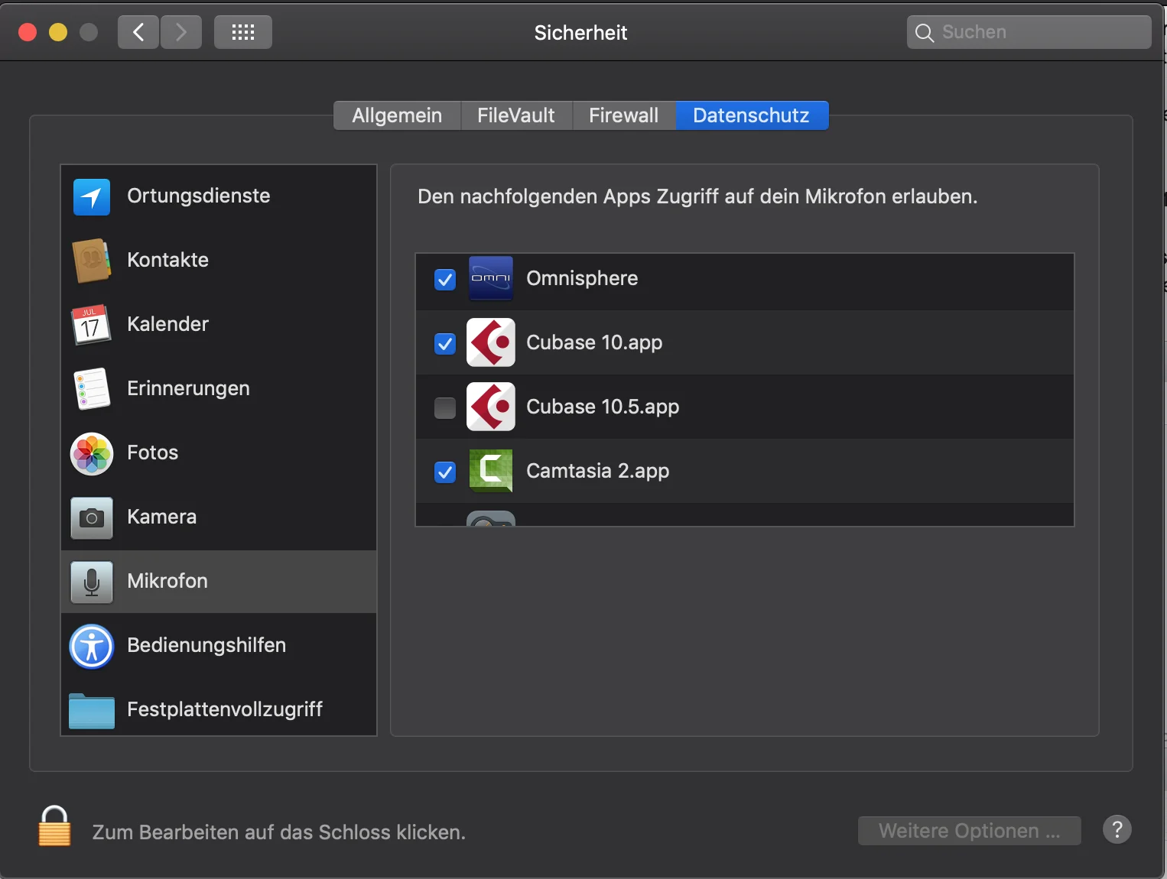Screen dimensions: 1167x879
Task: Click the Weitere Optionen button
Action: tap(970, 831)
